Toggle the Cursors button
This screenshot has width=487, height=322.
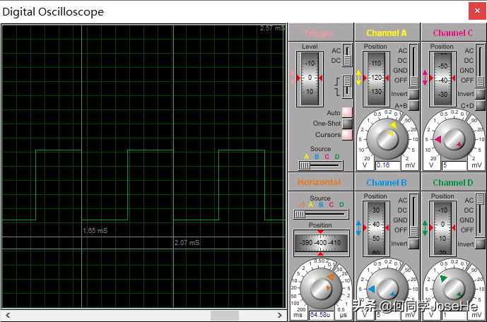point(347,134)
